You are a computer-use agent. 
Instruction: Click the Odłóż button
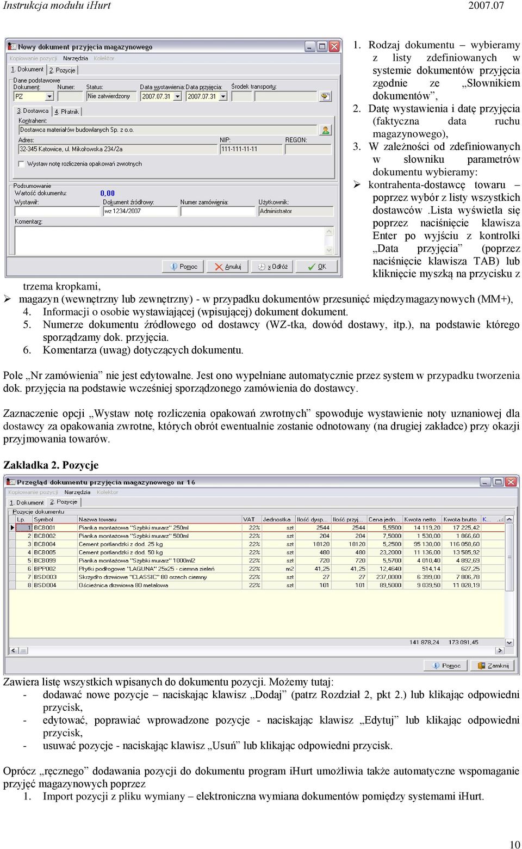coord(272,267)
